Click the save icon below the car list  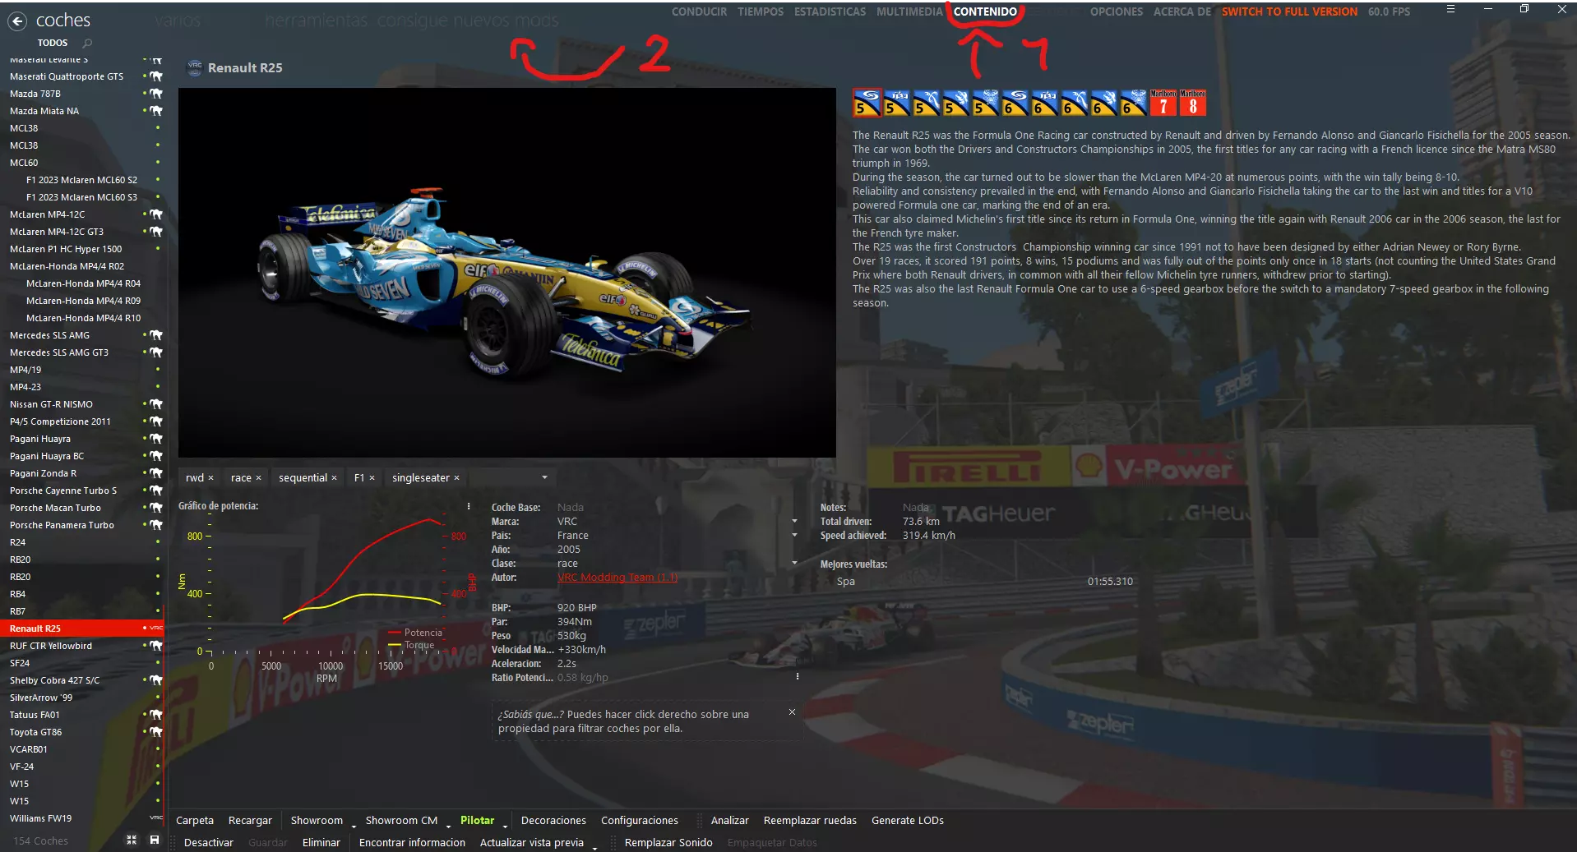[154, 840]
